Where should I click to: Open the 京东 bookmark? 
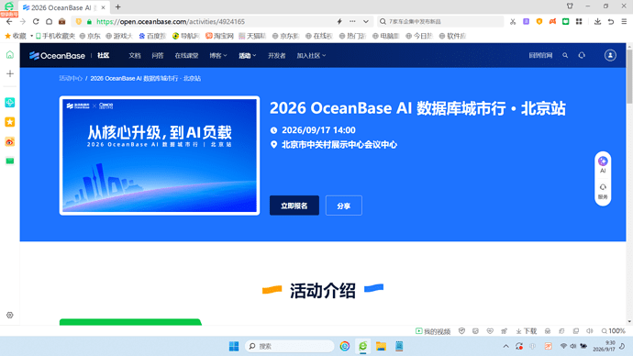coord(90,36)
